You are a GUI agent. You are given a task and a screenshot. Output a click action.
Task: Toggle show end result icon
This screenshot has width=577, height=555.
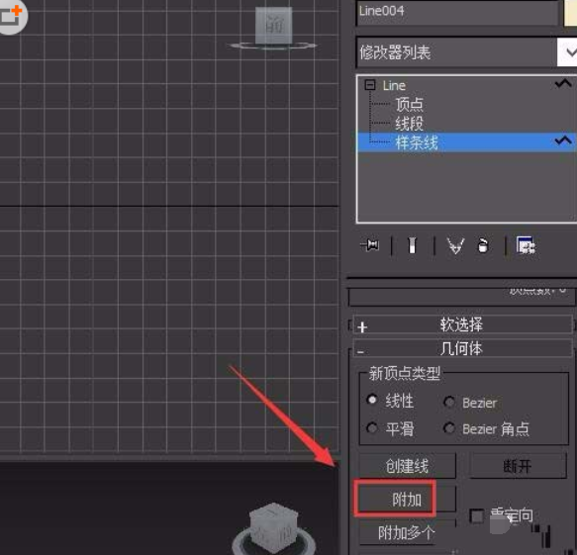point(412,245)
